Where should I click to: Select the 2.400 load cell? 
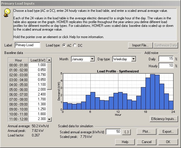[38, 94]
